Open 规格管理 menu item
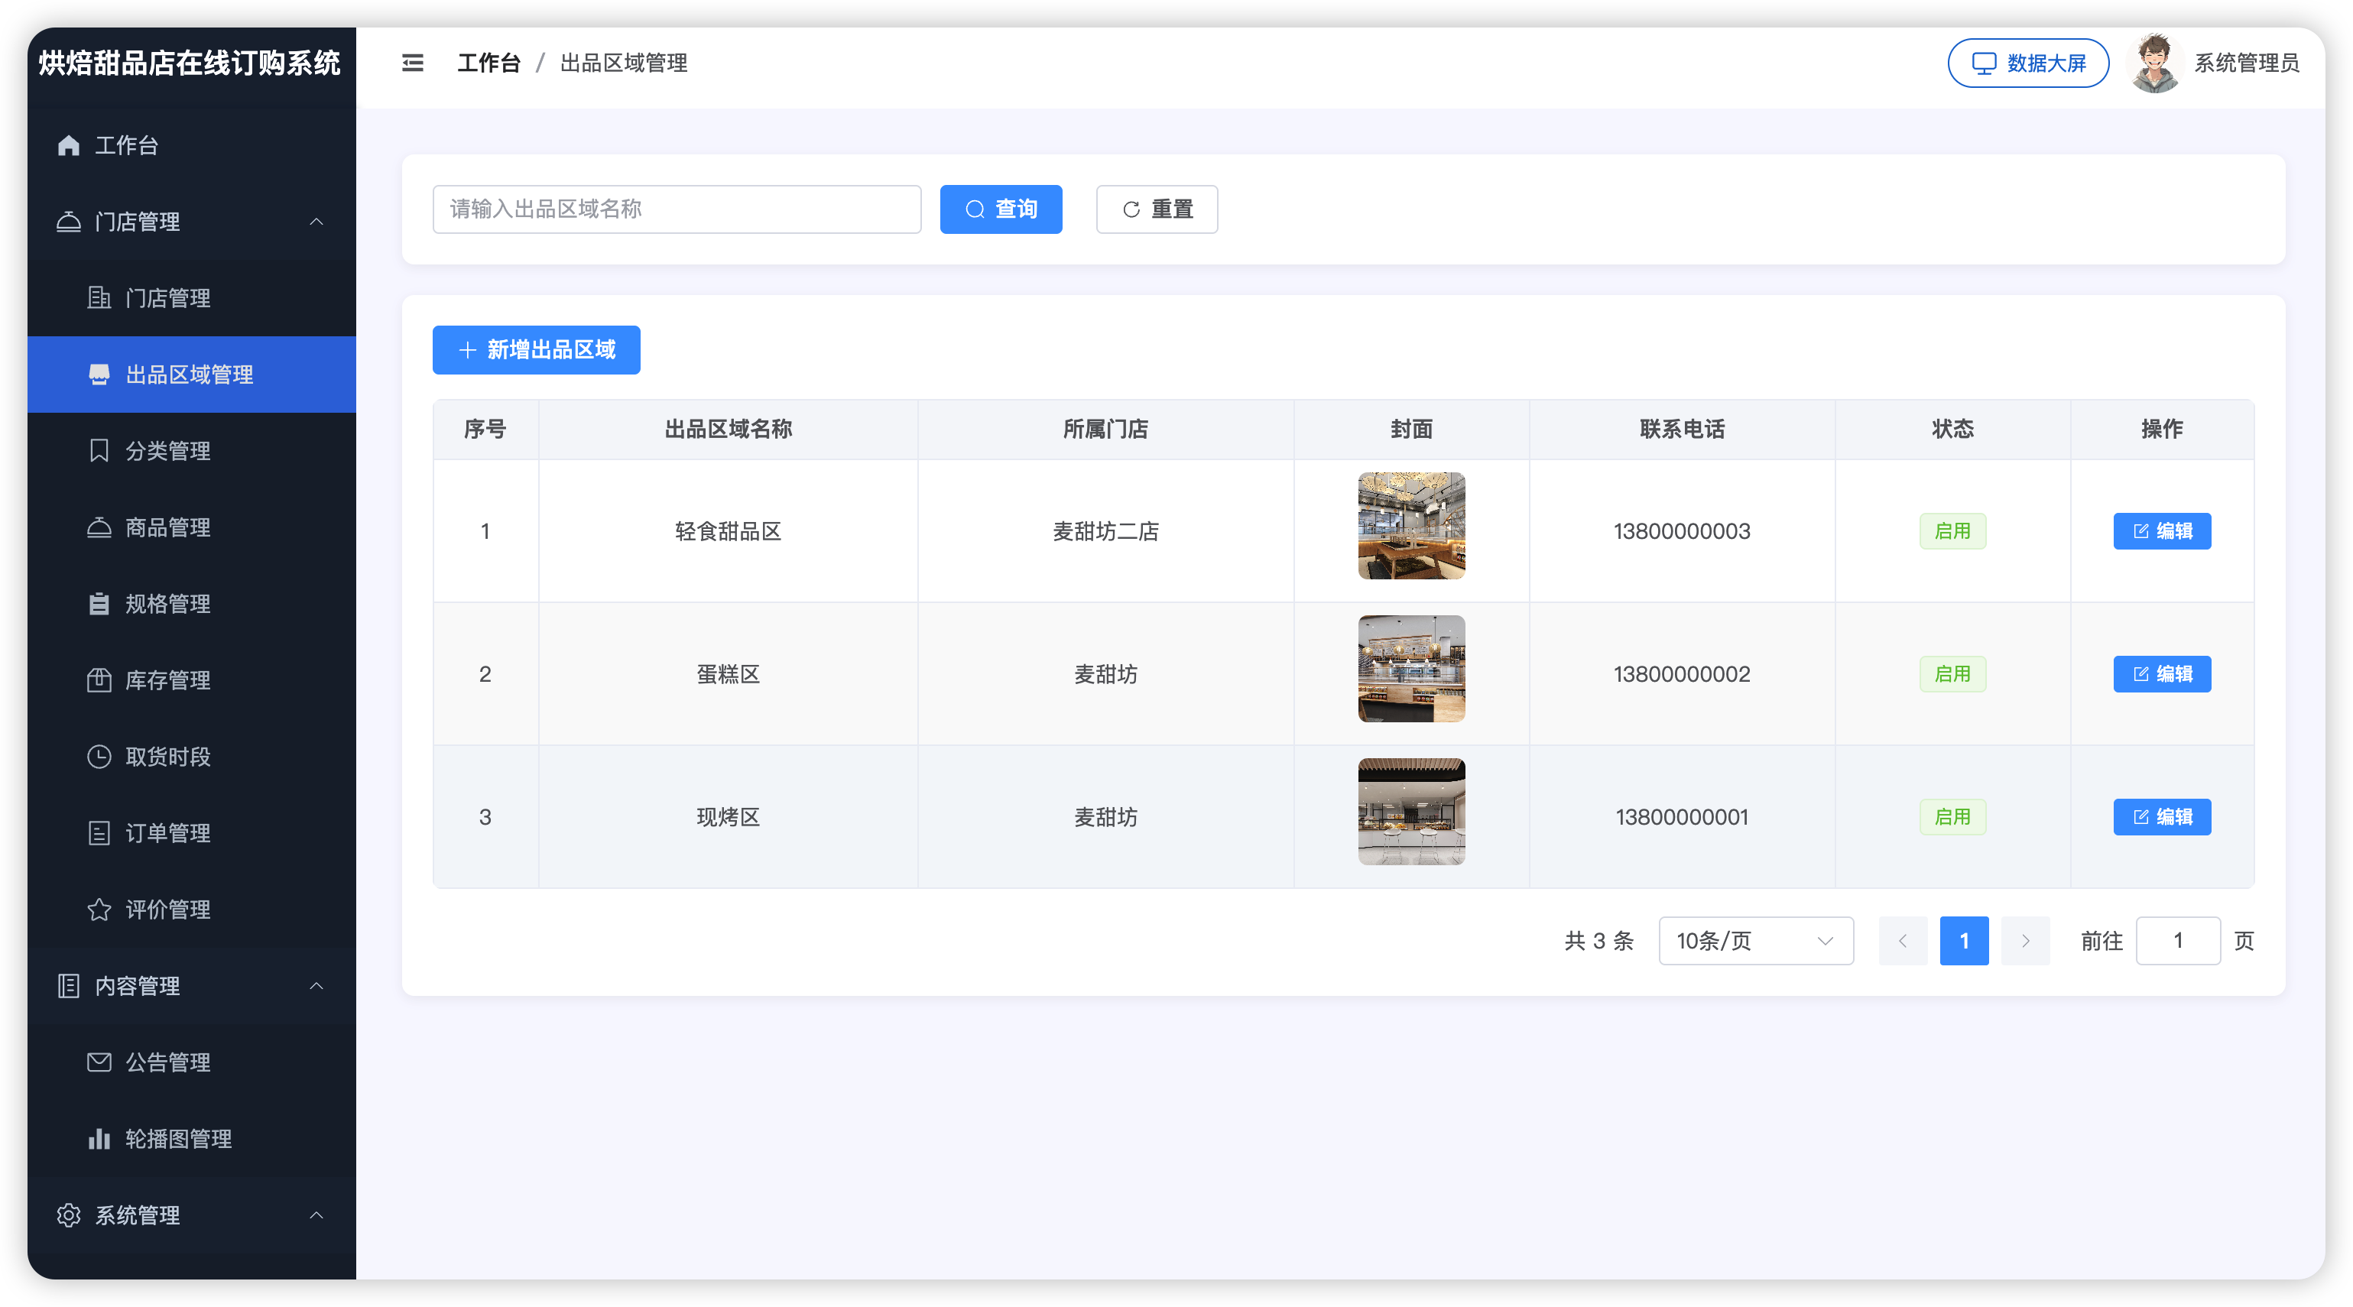Screen dimensions: 2353x1307 (192, 604)
